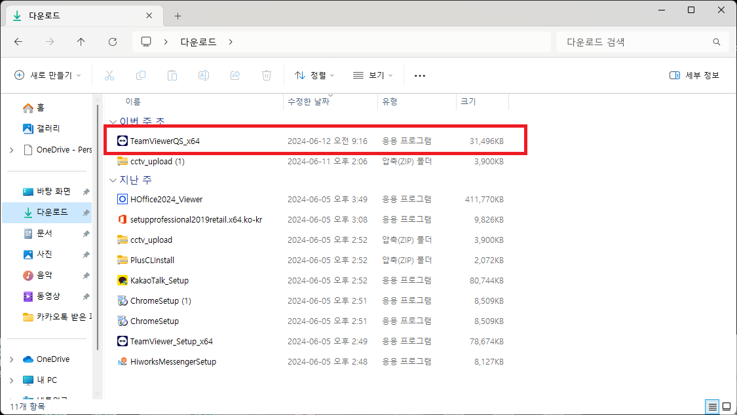This screenshot has width=737, height=415.
Task: Select the PlusCLInstall zip folder icon
Action: tap(123, 260)
